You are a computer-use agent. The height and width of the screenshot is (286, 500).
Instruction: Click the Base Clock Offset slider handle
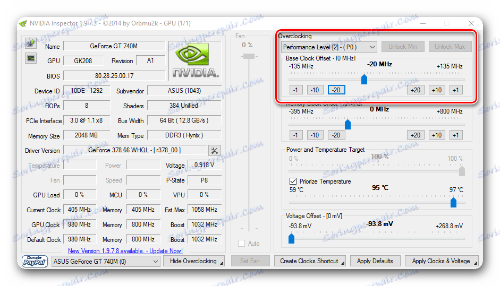[364, 79]
